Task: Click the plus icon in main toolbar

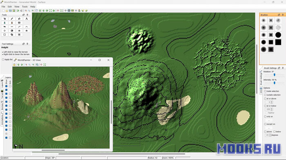Action: pyautogui.click(x=65, y=11)
